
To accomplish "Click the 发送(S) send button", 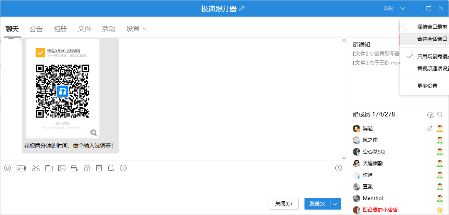I will click(x=317, y=204).
